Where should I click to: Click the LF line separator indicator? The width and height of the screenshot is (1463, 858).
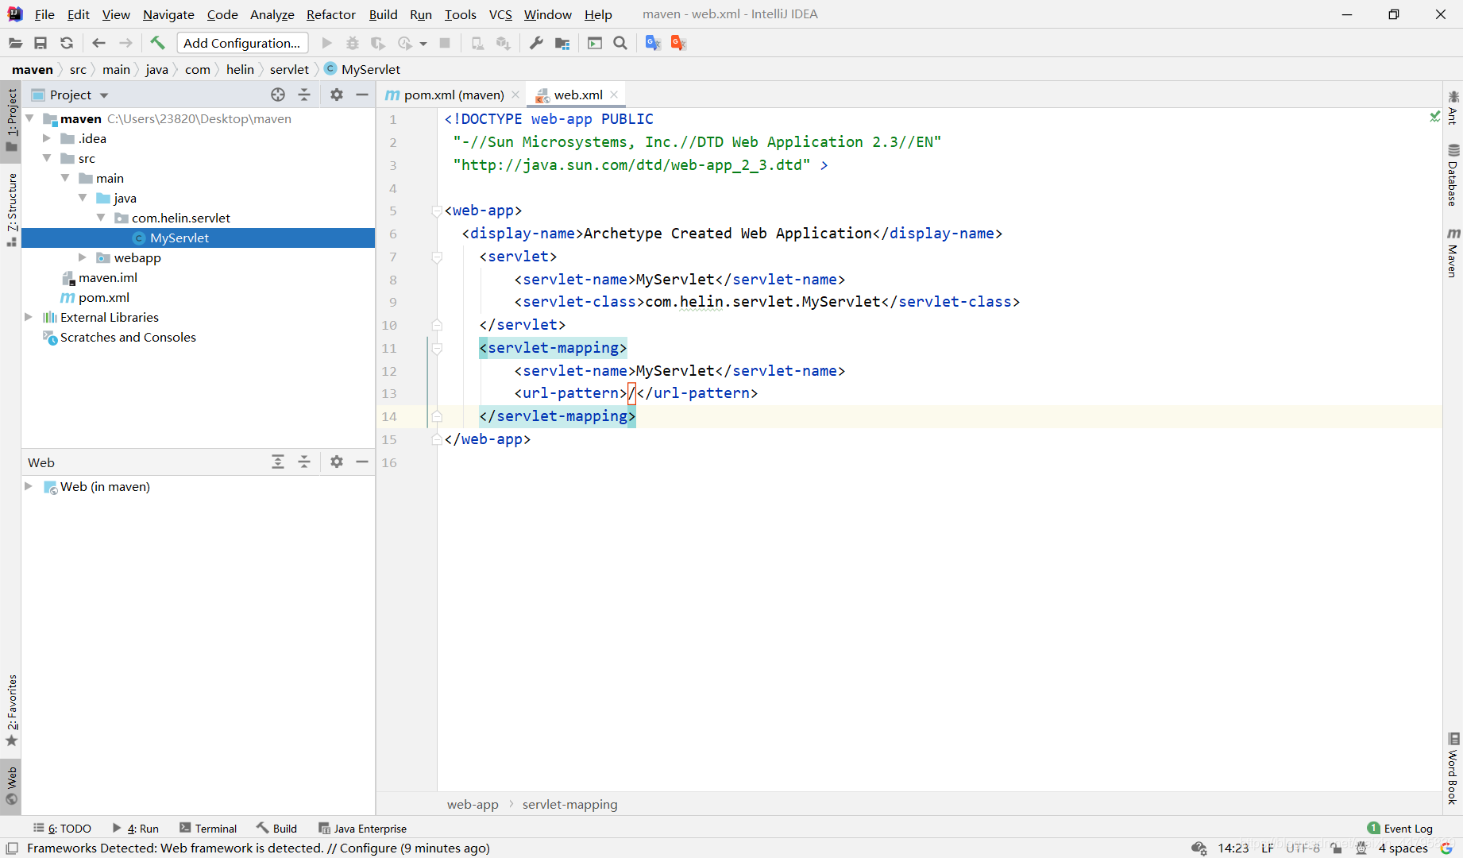click(1268, 848)
